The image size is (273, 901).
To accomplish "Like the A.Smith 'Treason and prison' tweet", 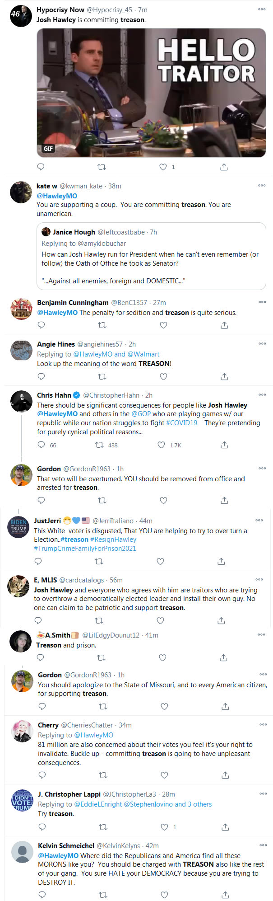I will (x=162, y=657).
